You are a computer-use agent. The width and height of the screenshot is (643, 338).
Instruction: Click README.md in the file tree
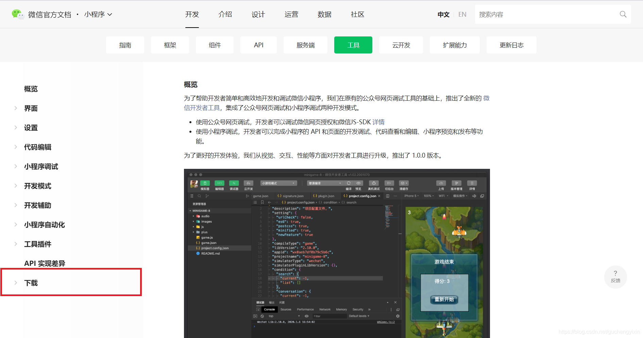coord(210,254)
